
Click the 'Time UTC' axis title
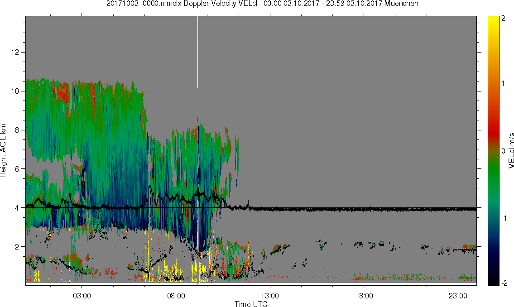(x=251, y=304)
